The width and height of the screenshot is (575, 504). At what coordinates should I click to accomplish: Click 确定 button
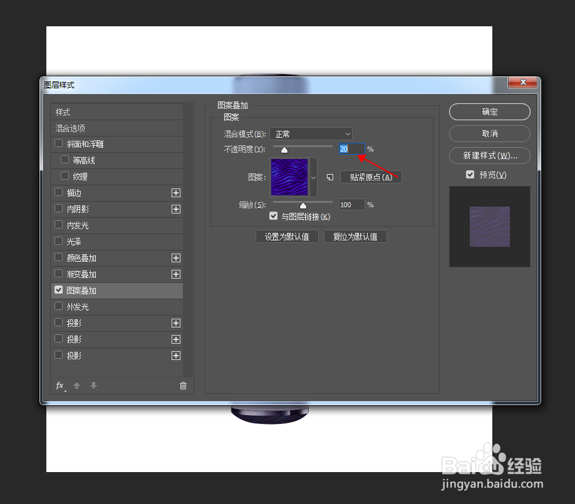[x=490, y=112]
